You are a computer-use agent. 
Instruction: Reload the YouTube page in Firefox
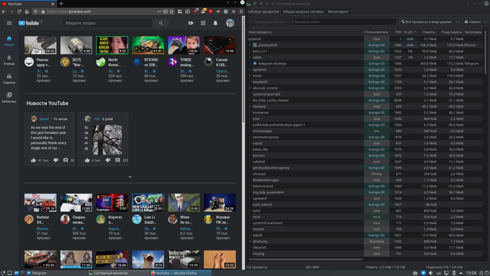click(19, 11)
